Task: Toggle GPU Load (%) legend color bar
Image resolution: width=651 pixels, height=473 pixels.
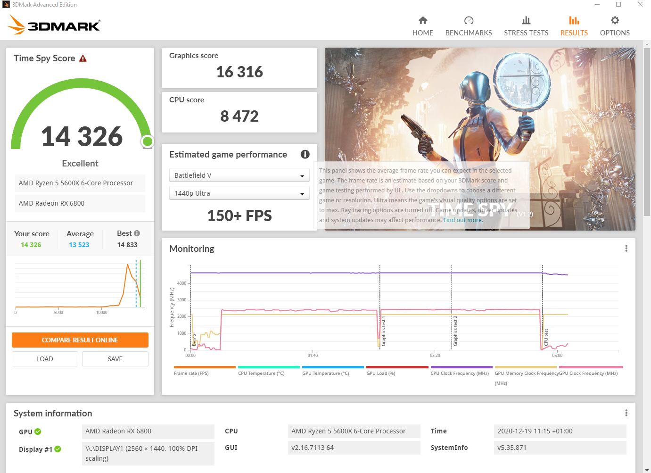Action: pos(397,367)
